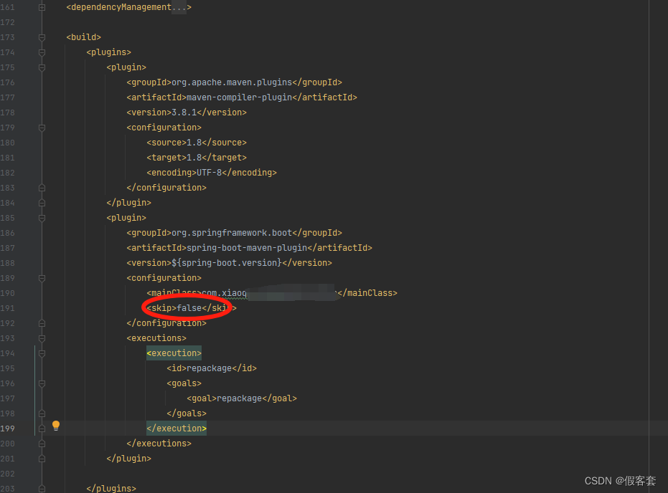This screenshot has width=668, height=493.
Task: Place the cursor on the circled skip false element
Action: [x=187, y=307]
